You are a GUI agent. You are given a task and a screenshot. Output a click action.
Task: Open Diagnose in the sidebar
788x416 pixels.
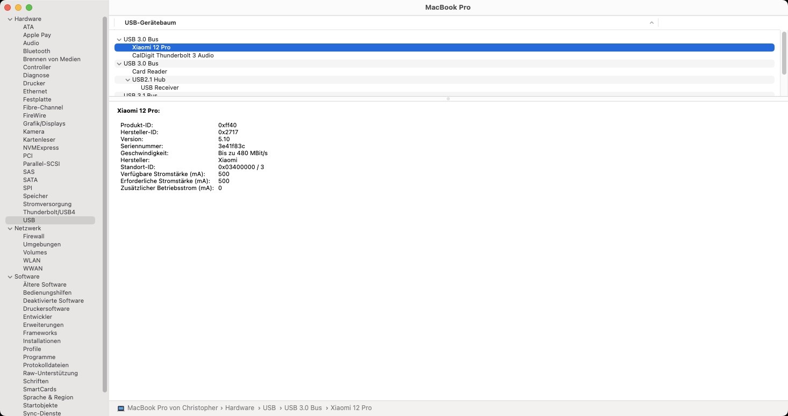[36, 75]
